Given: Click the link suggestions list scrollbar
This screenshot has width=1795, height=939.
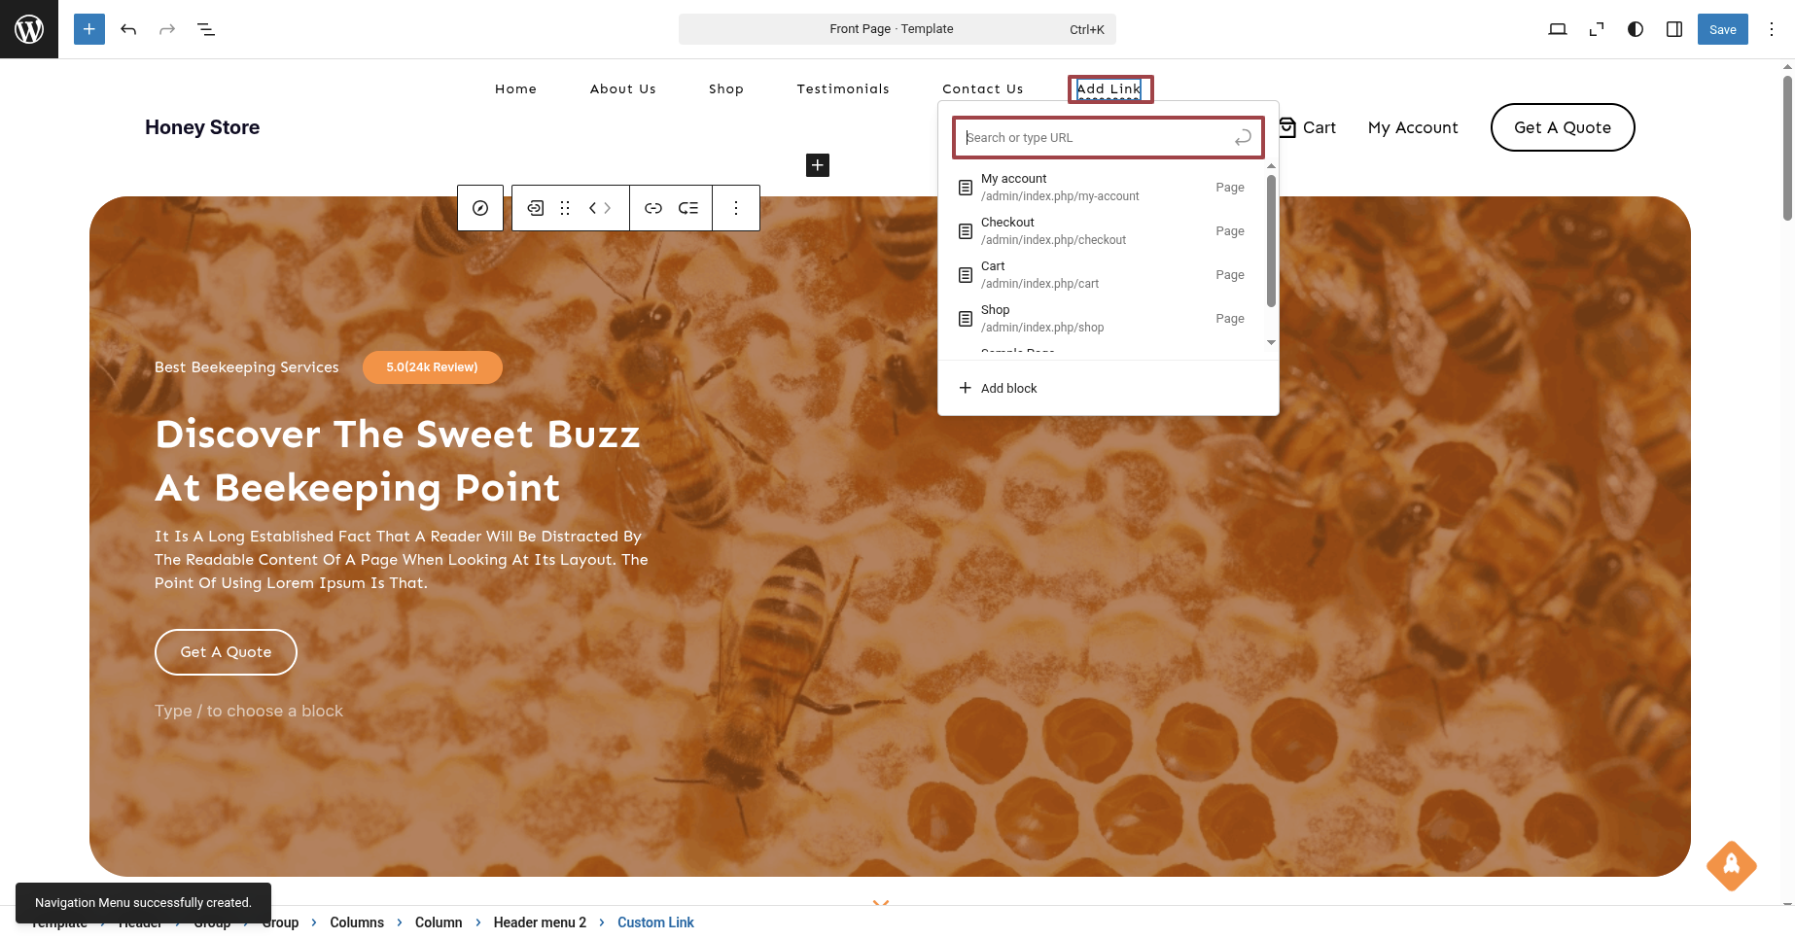Looking at the screenshot, I should coord(1271,241).
